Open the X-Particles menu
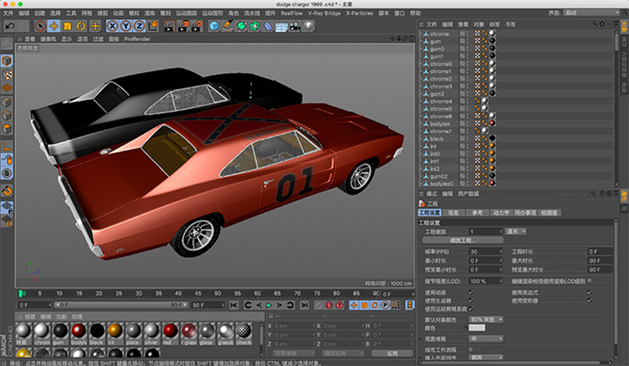 [x=359, y=13]
